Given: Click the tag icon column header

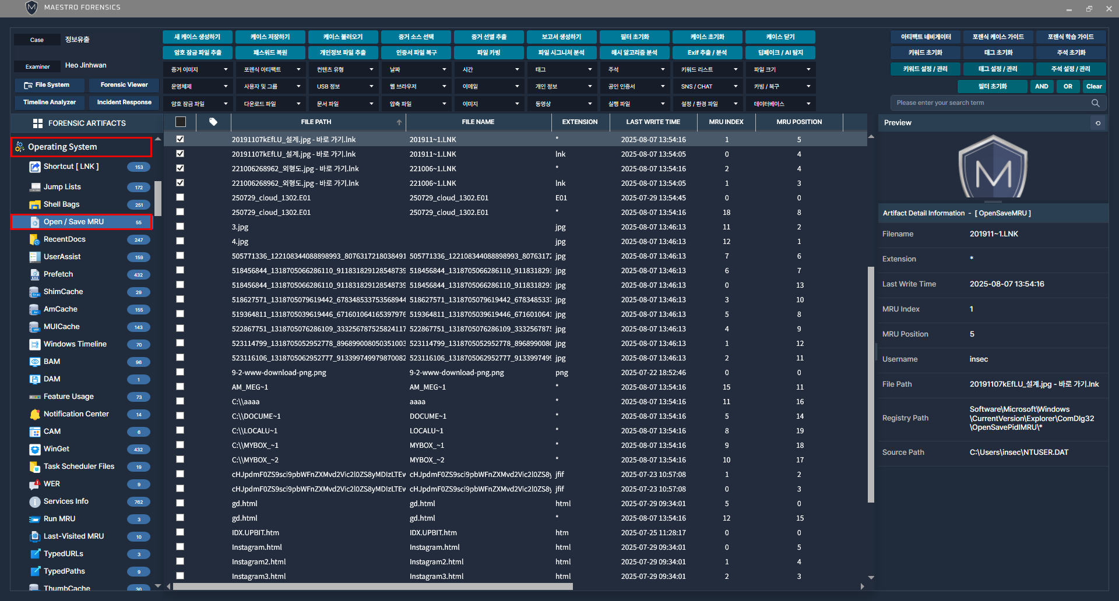Looking at the screenshot, I should (213, 122).
